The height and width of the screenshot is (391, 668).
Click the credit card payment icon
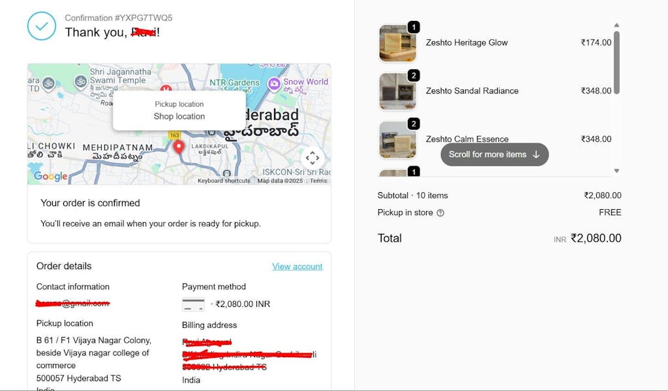click(x=193, y=304)
